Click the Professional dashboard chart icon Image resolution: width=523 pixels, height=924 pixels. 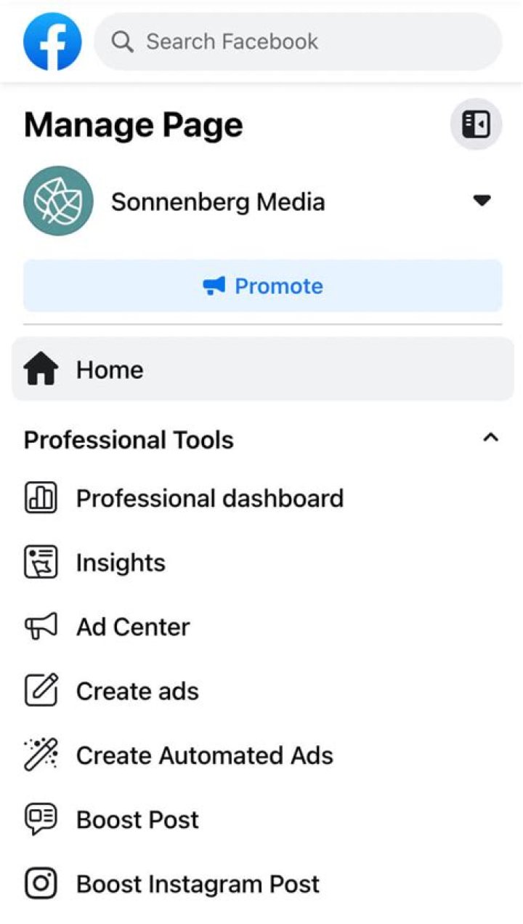coord(41,498)
